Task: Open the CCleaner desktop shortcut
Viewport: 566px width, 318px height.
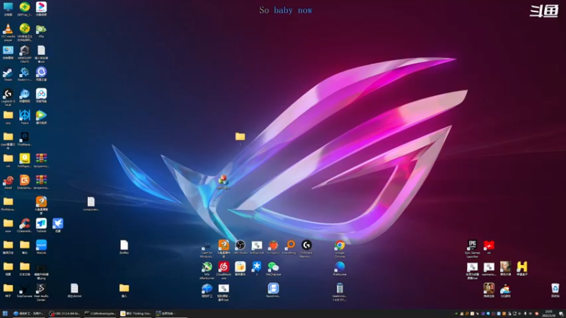Action: [x=25, y=225]
